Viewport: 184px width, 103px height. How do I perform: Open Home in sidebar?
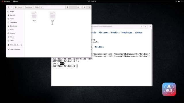point(15,19)
